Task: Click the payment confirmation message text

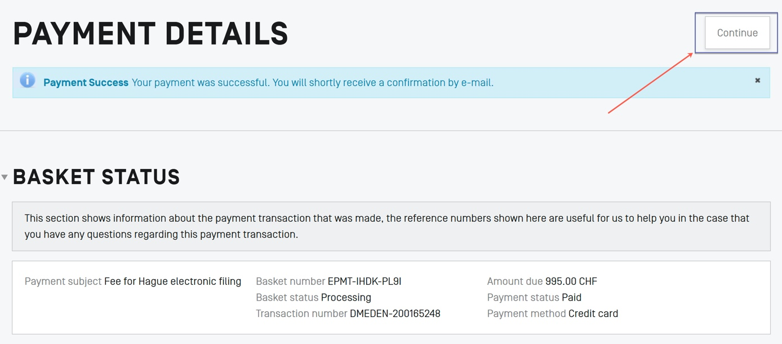Action: coord(312,83)
